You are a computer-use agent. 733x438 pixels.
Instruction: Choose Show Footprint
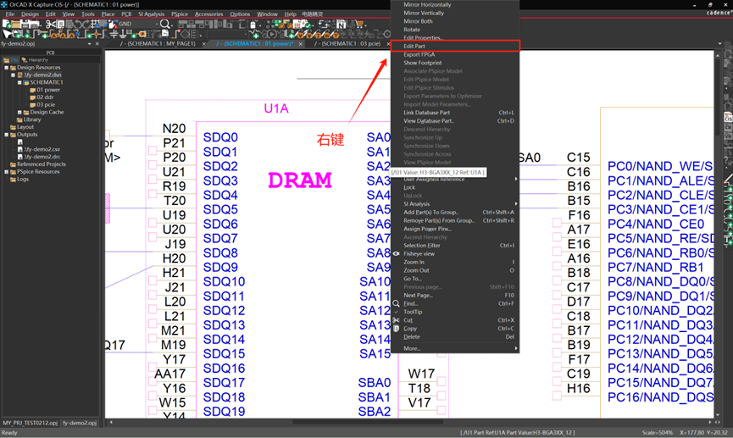[455, 63]
